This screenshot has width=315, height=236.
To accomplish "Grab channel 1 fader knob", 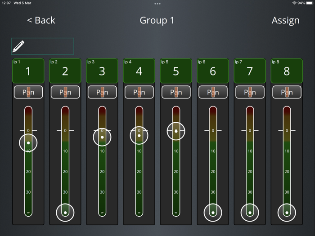I will [28, 143].
